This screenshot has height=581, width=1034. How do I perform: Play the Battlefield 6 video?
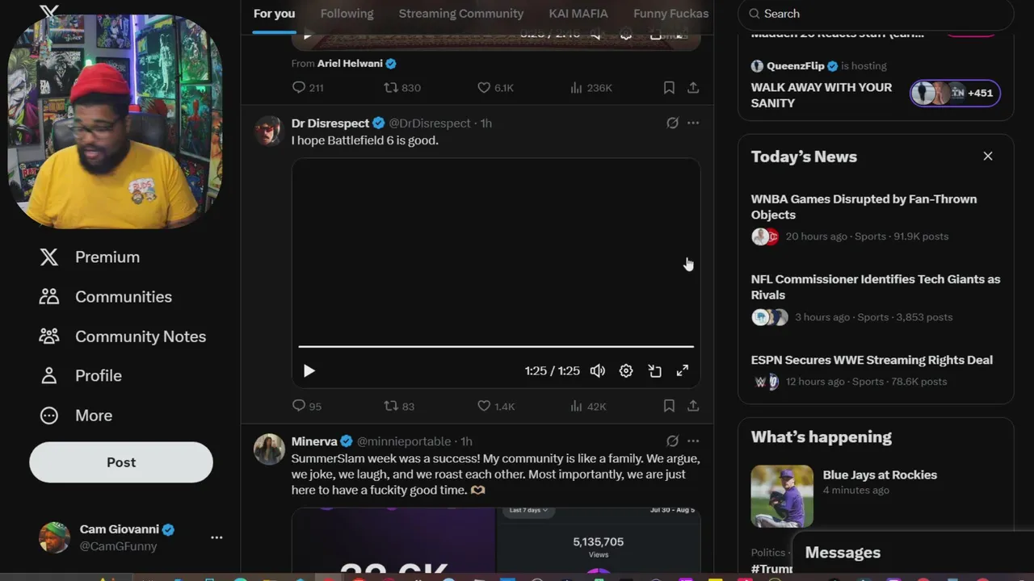(309, 370)
